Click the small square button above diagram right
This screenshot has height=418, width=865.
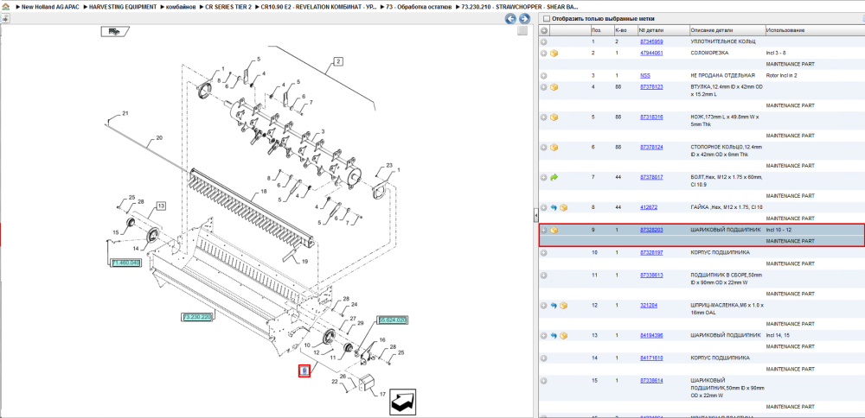(522, 31)
